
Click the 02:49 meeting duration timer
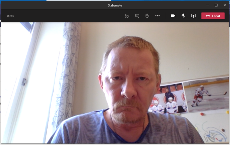click(10, 16)
